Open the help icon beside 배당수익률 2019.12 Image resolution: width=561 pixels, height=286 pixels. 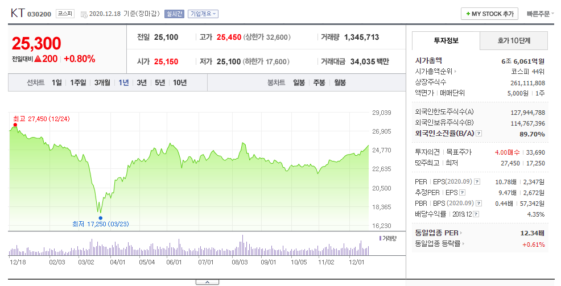point(476,214)
